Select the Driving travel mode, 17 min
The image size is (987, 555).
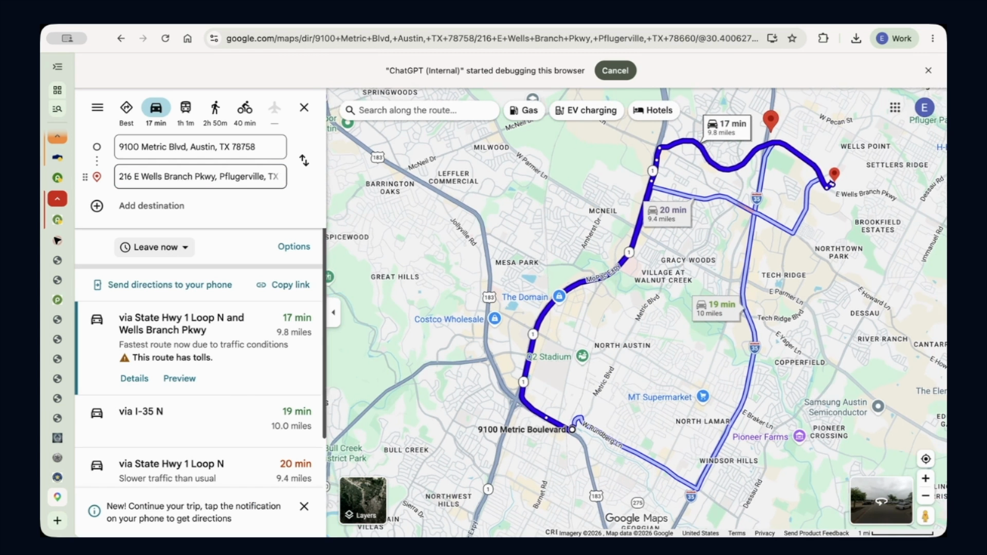pyautogui.click(x=156, y=113)
